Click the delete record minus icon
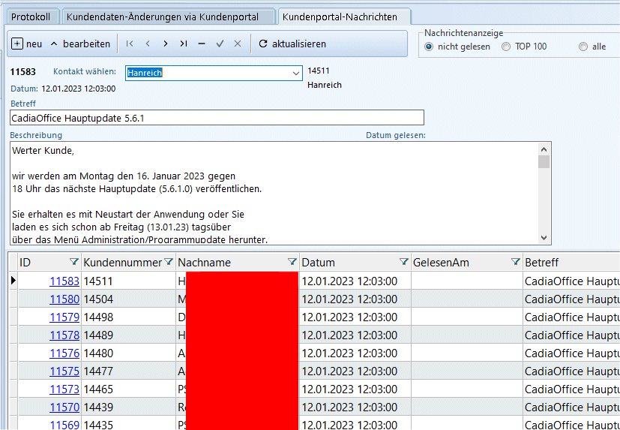 click(201, 44)
